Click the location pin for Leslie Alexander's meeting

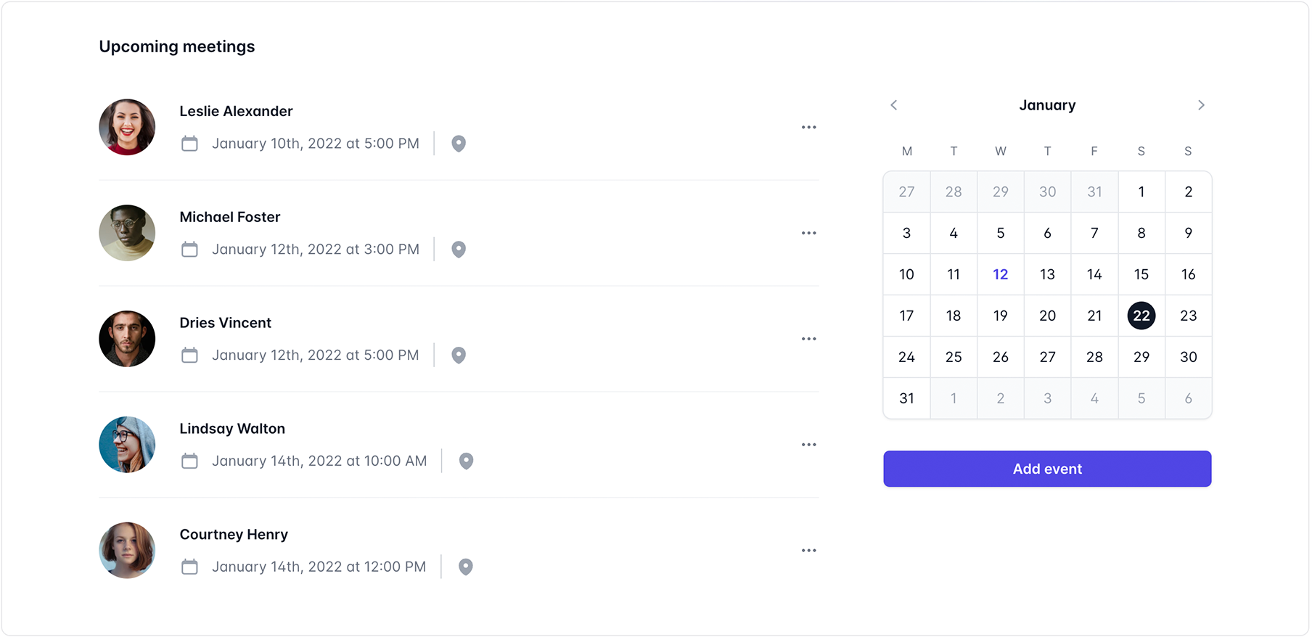pos(458,143)
